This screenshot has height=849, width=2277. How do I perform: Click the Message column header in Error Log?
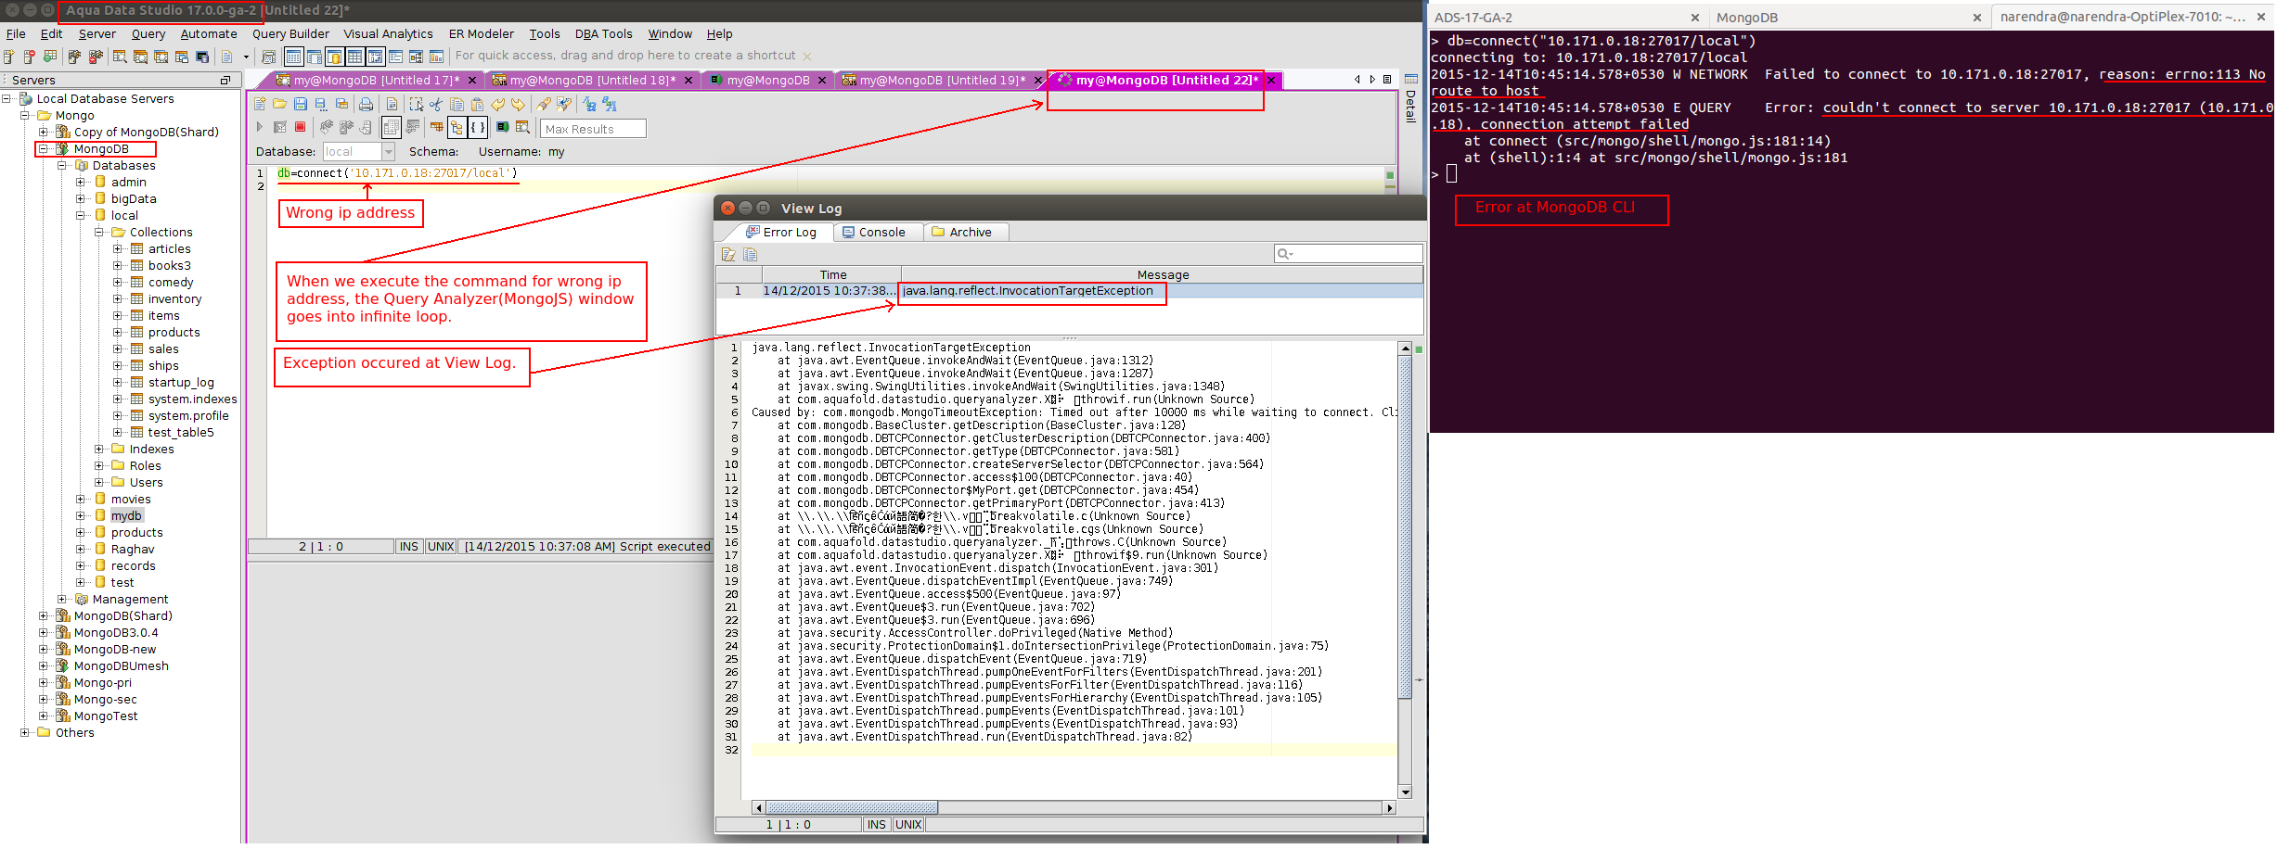pyautogui.click(x=1163, y=274)
